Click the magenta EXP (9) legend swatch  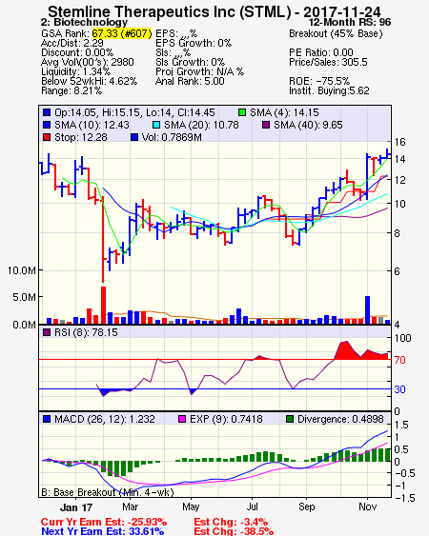pyautogui.click(x=182, y=419)
